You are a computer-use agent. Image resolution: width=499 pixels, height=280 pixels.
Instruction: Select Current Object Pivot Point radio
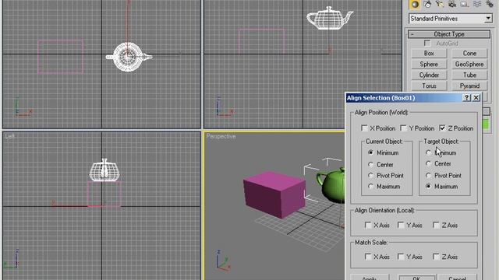(x=370, y=175)
